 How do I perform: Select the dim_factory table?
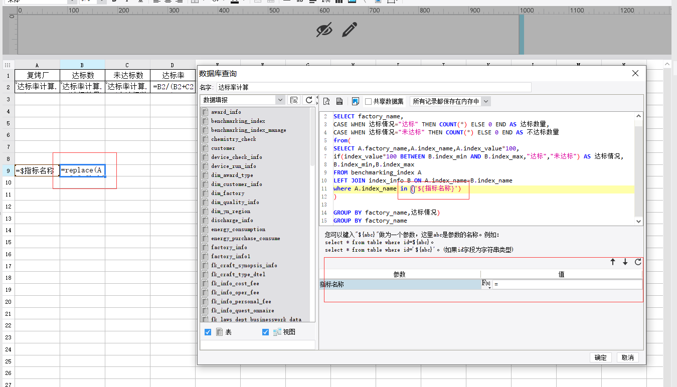[x=227, y=193]
